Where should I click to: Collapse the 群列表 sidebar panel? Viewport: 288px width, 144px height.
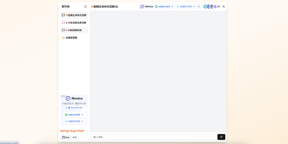coord(85,7)
